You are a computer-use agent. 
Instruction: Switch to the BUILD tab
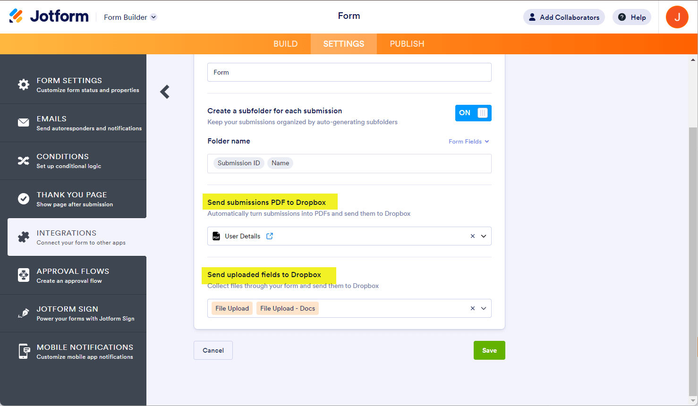[285, 44]
